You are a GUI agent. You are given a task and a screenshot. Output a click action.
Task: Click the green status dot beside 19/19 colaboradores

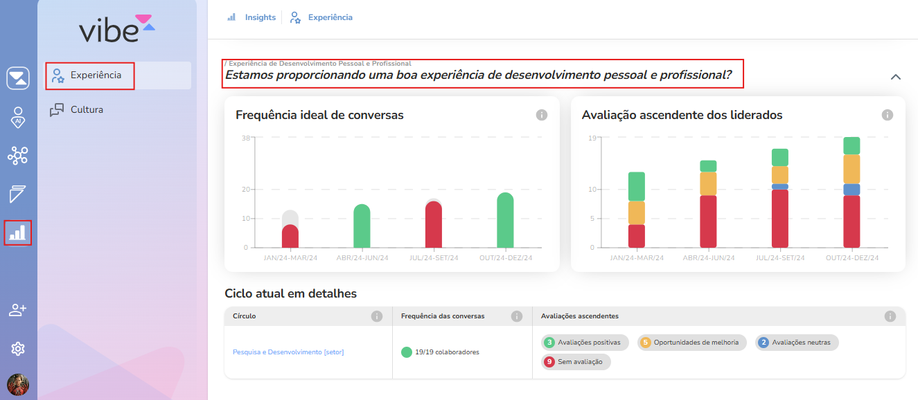click(407, 352)
